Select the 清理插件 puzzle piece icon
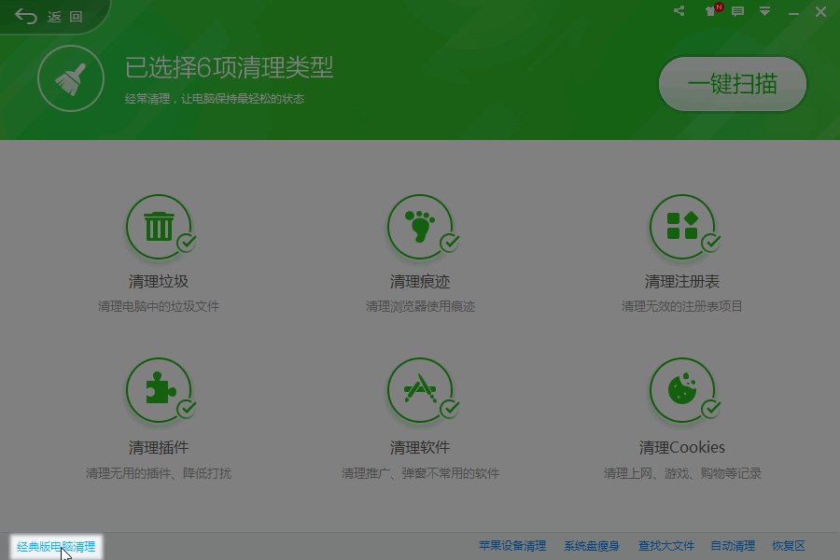 (159, 390)
